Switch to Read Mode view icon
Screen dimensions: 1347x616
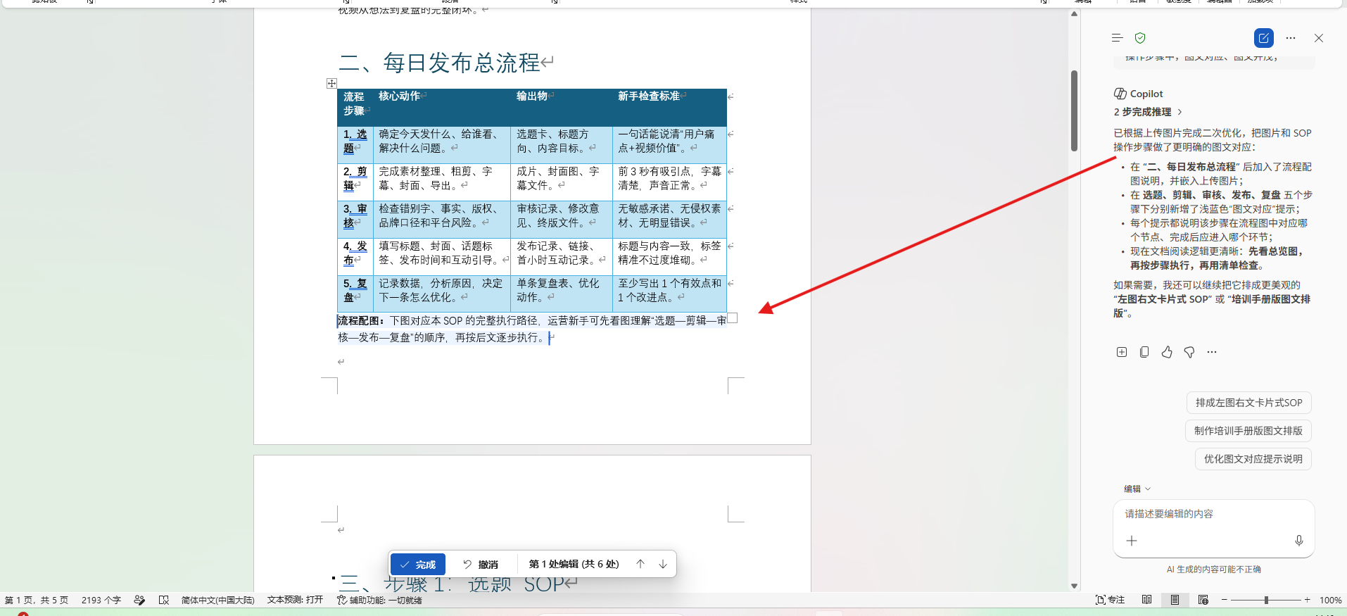pyautogui.click(x=1147, y=600)
